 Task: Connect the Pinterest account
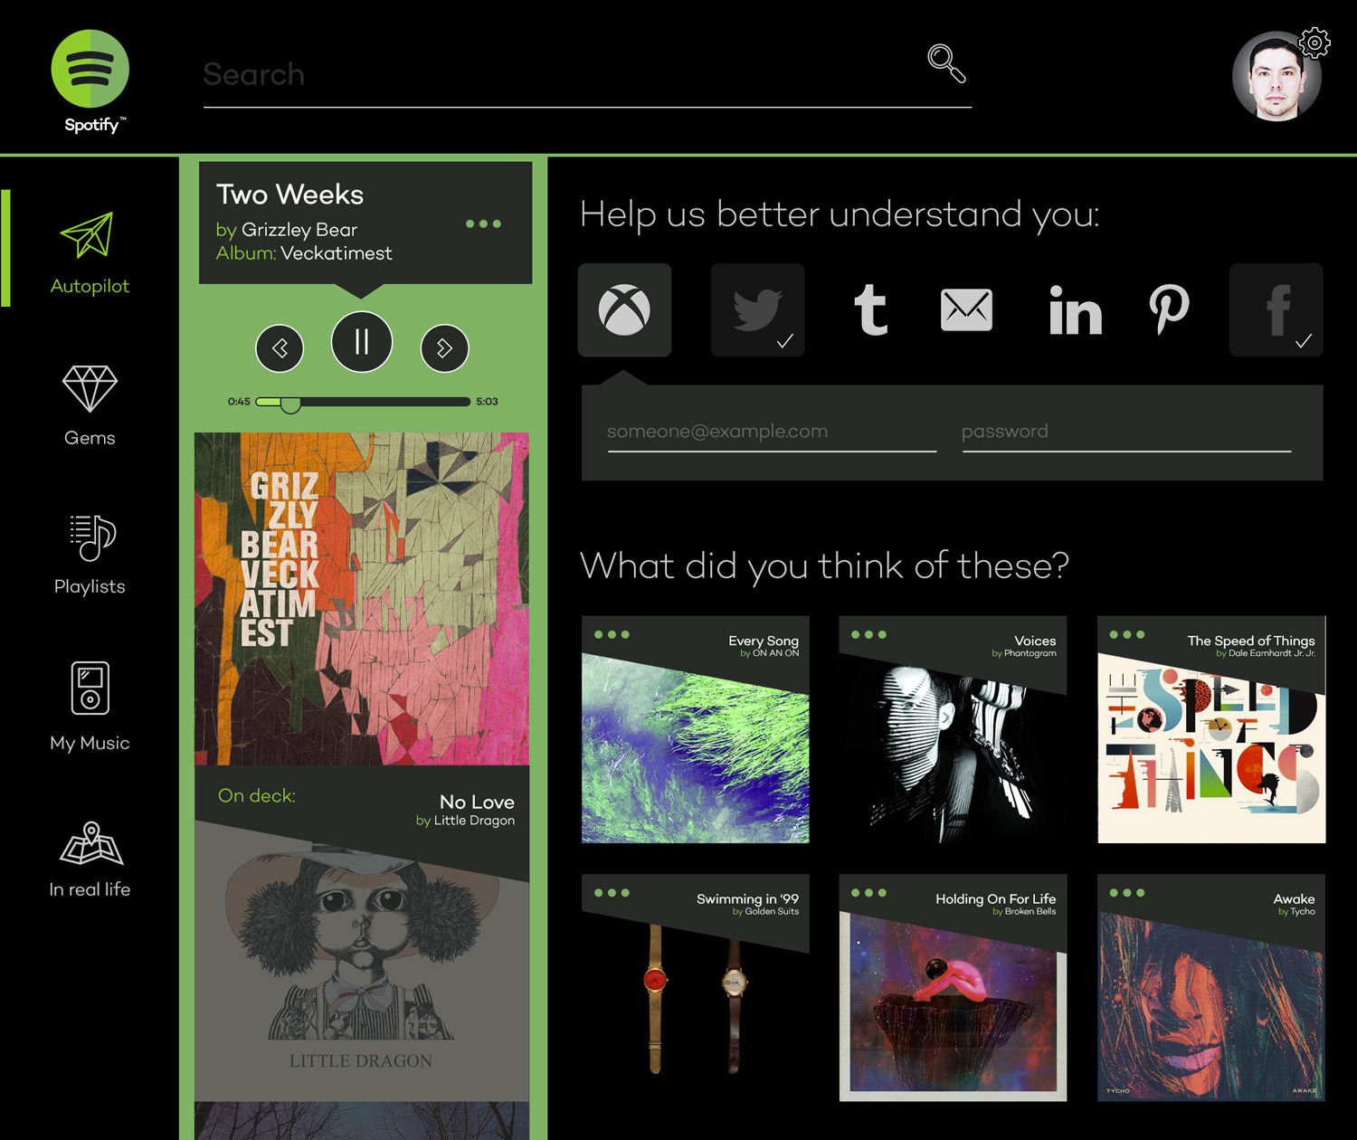pos(1169,309)
